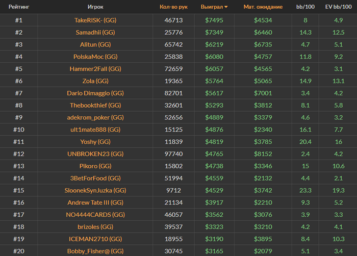Sort table by Кол-во рук column
Viewport: 357px width, 256px height.
173,7
